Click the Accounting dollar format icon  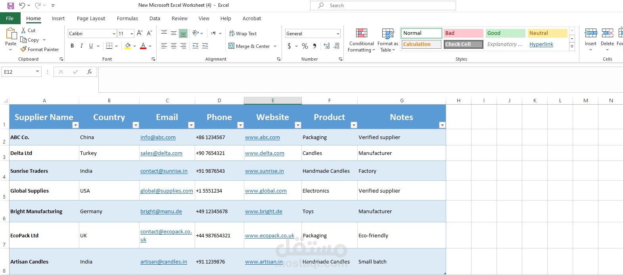pos(289,46)
